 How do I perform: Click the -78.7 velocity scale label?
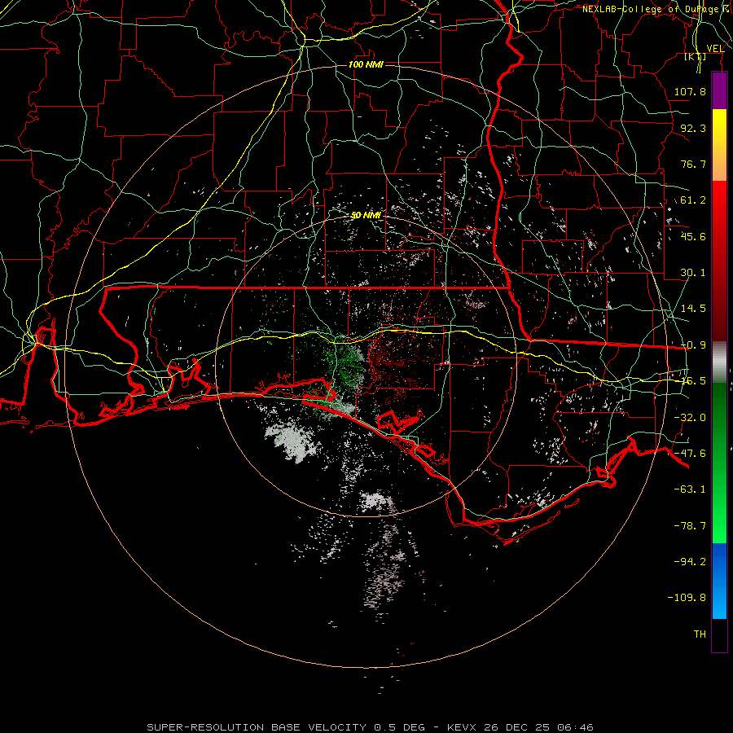(x=690, y=526)
